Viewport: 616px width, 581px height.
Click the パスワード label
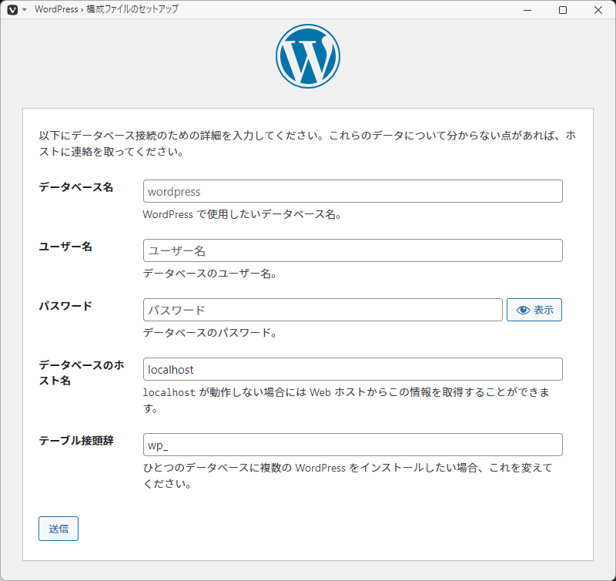[65, 306]
